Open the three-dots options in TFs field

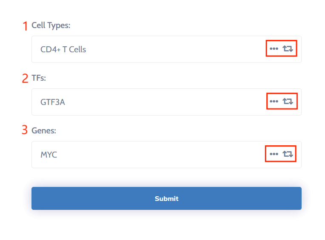[x=274, y=102]
